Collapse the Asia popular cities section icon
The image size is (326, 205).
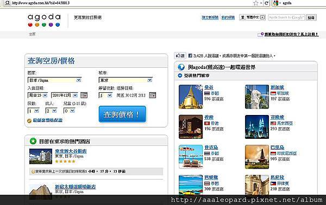click(x=180, y=75)
